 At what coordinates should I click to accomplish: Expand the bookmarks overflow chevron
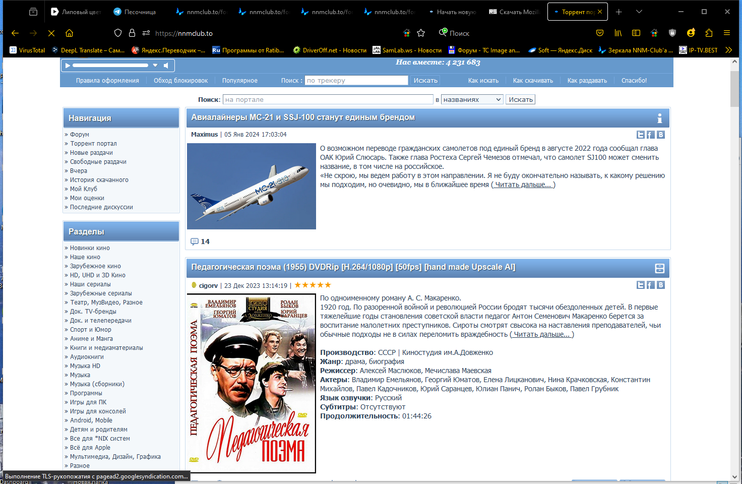click(729, 50)
